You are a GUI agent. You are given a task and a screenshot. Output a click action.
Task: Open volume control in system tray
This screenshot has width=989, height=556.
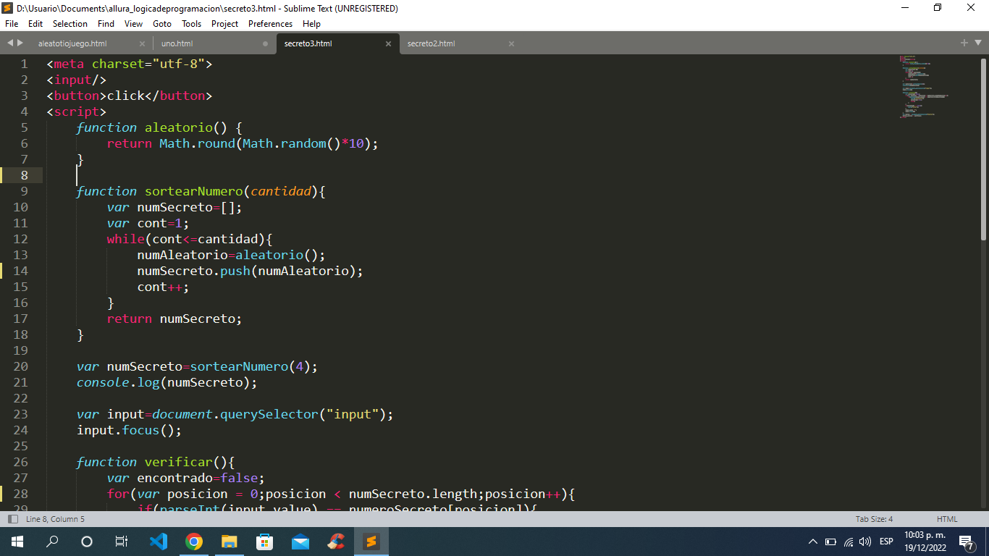[x=865, y=542]
